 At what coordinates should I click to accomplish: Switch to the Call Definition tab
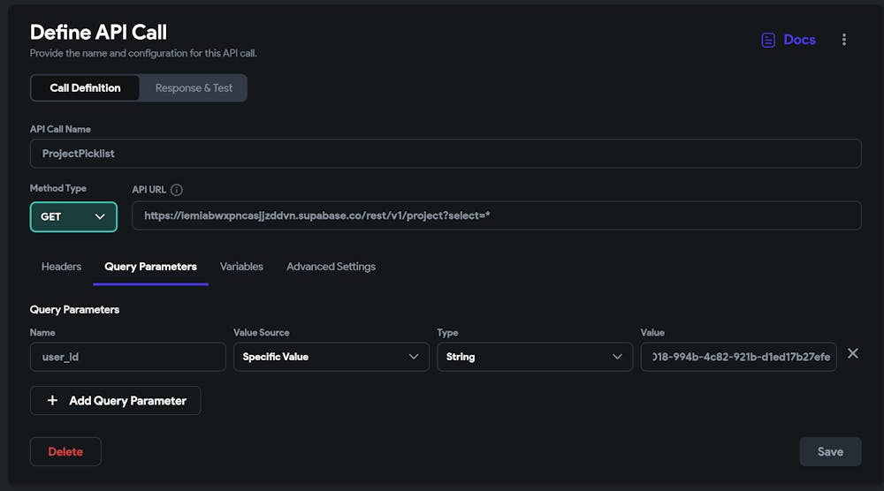[x=85, y=87]
